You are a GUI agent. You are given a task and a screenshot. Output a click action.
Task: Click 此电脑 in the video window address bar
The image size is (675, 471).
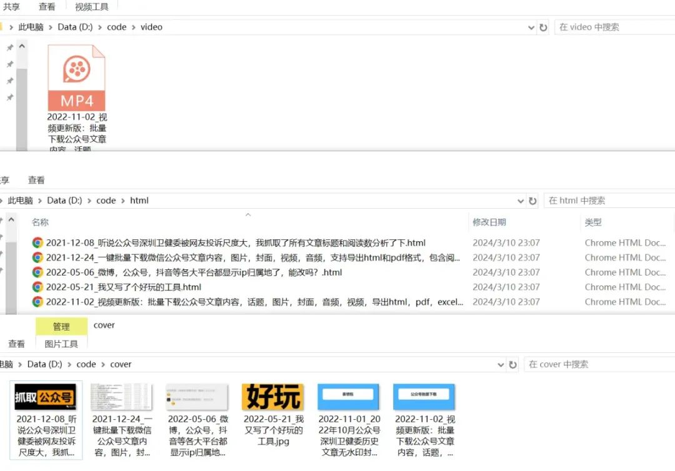(x=31, y=27)
